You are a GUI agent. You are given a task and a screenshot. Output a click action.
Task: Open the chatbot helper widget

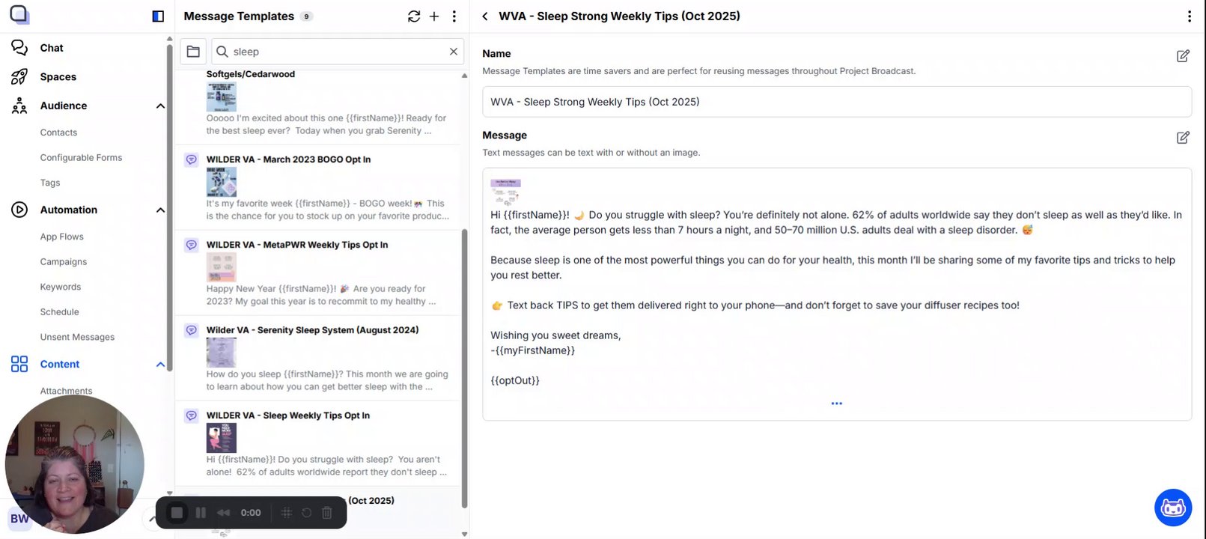point(1173,508)
